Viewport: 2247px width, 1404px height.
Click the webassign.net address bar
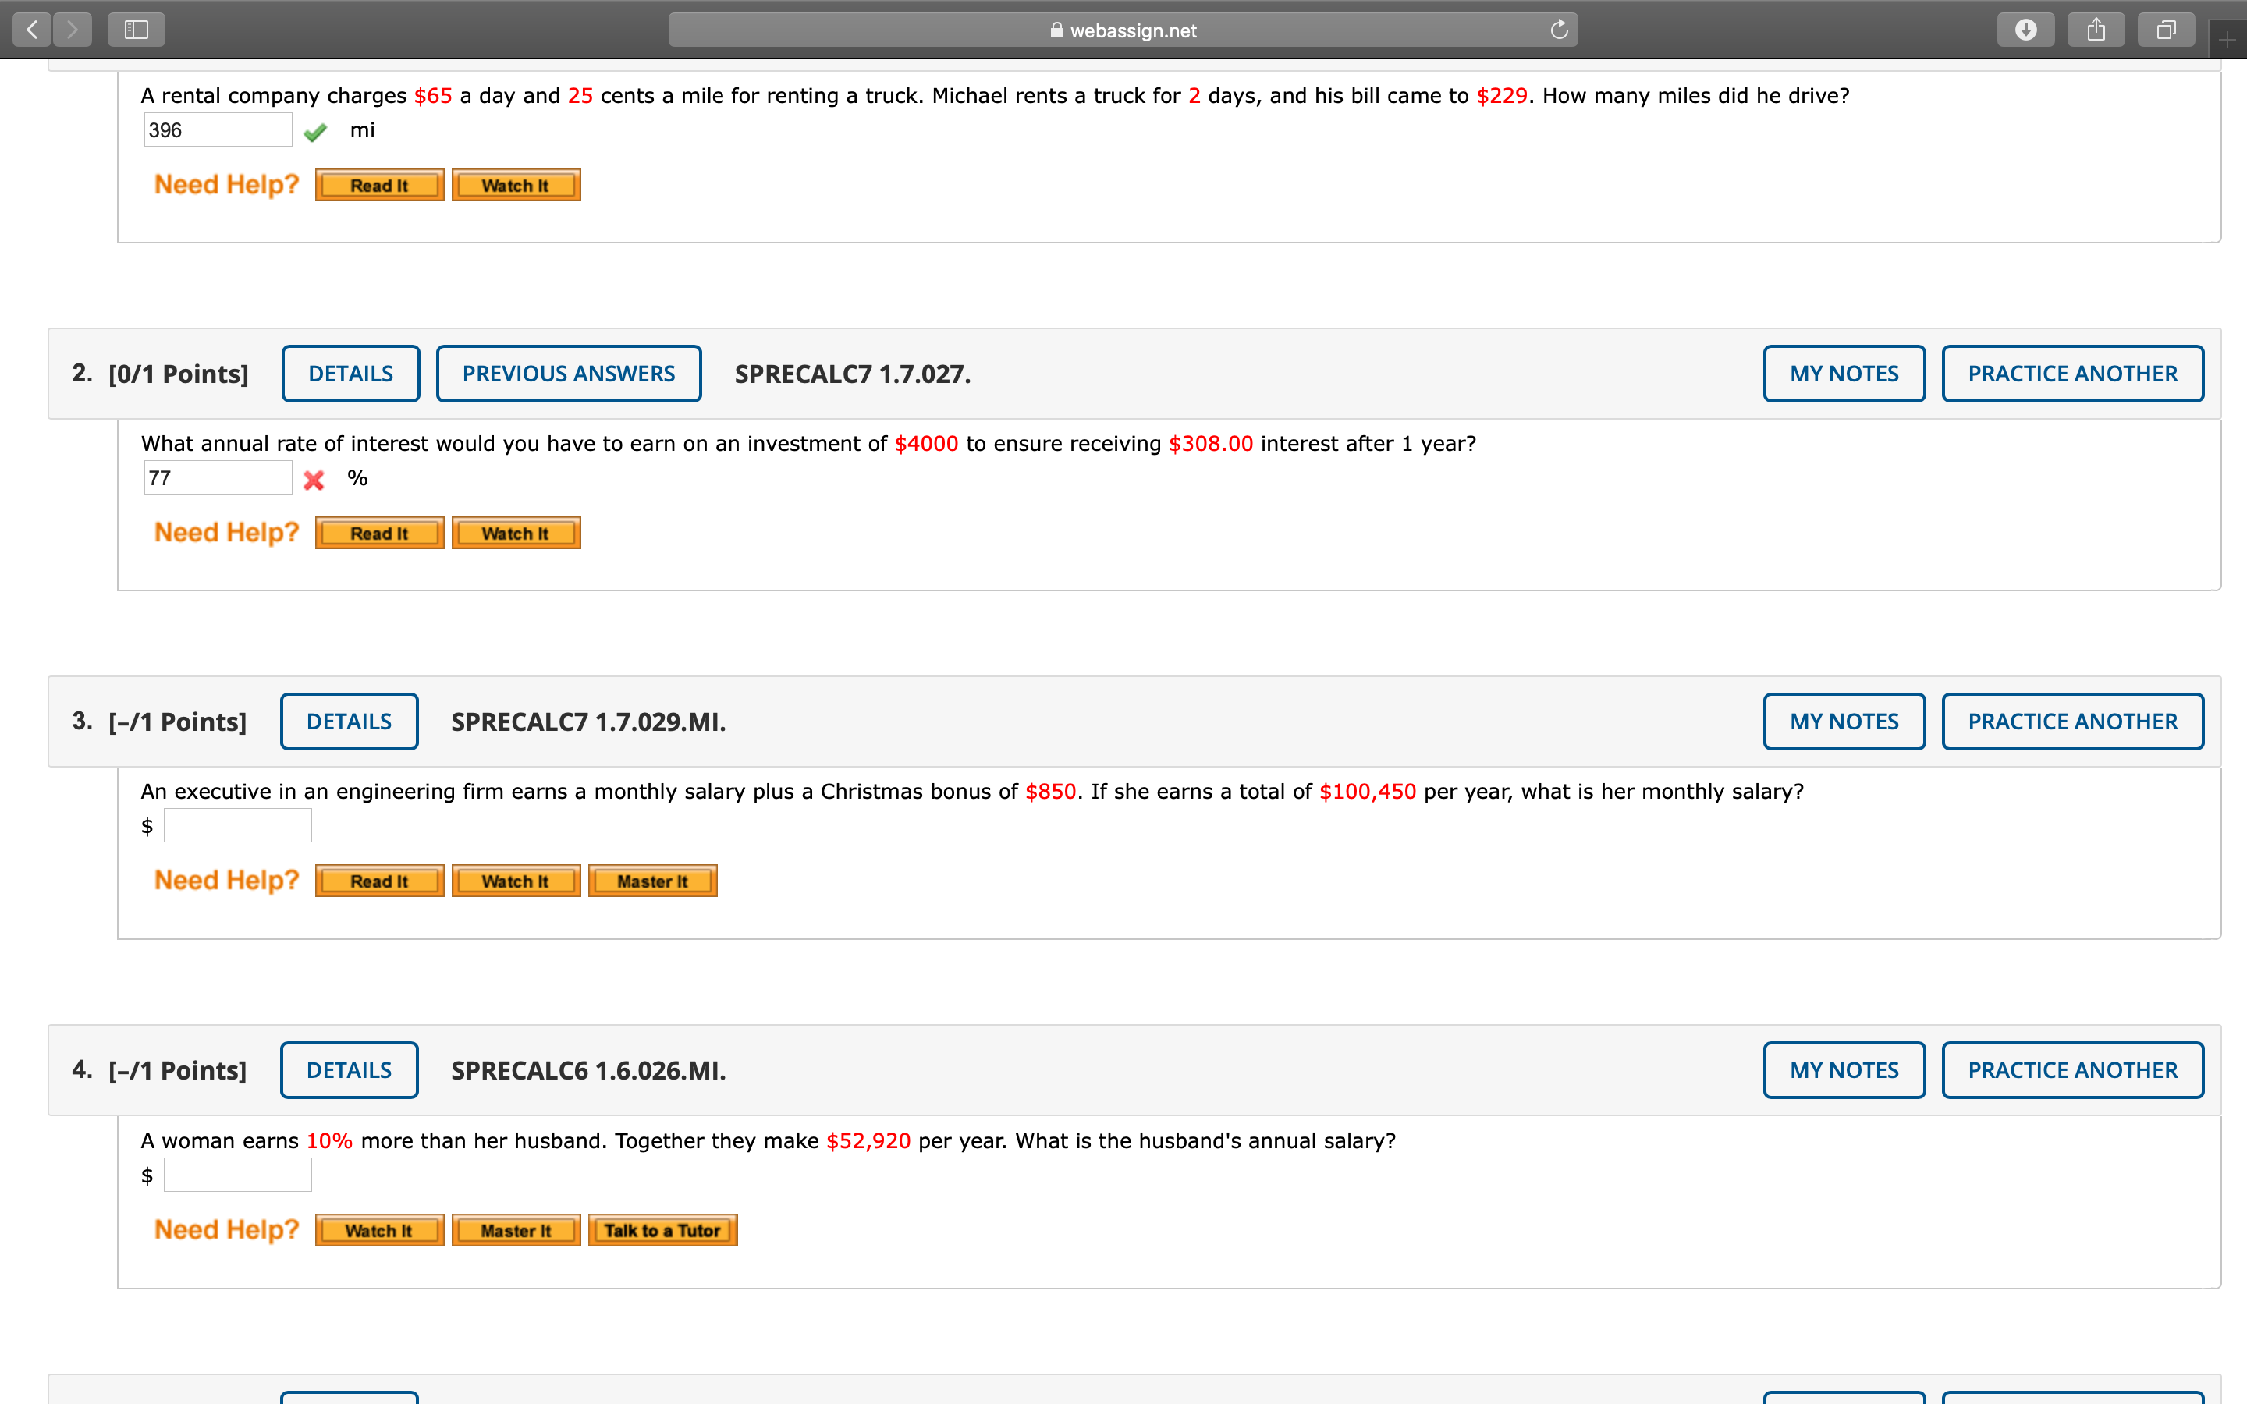[1122, 30]
